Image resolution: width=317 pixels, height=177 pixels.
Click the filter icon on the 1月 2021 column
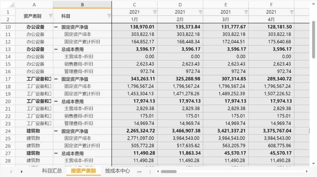(x=155, y=12)
